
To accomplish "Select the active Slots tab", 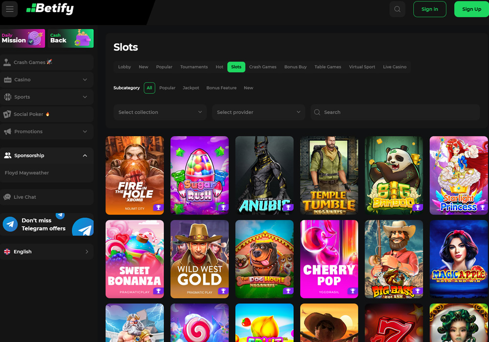I will click(236, 67).
